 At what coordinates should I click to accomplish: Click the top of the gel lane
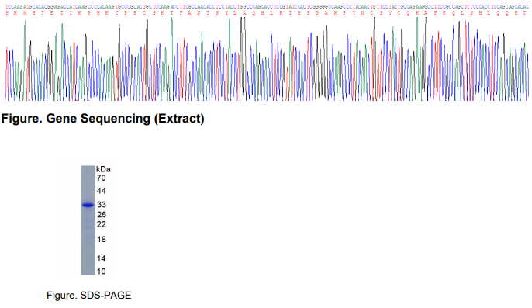coord(88,169)
